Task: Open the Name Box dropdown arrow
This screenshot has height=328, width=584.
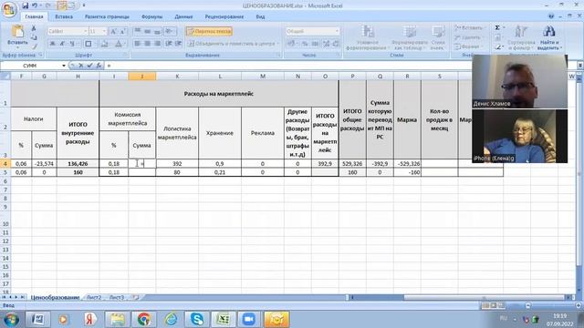Action: (x=64, y=66)
